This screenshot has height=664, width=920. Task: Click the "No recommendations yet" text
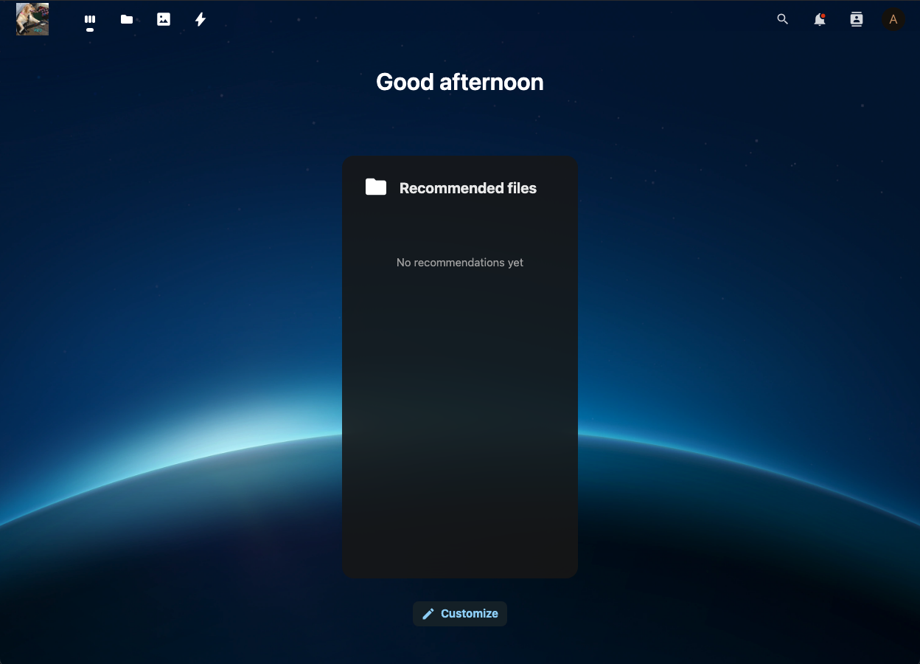coord(459,263)
